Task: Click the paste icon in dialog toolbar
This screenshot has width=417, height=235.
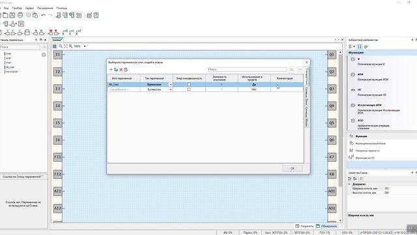Action: pos(126,70)
